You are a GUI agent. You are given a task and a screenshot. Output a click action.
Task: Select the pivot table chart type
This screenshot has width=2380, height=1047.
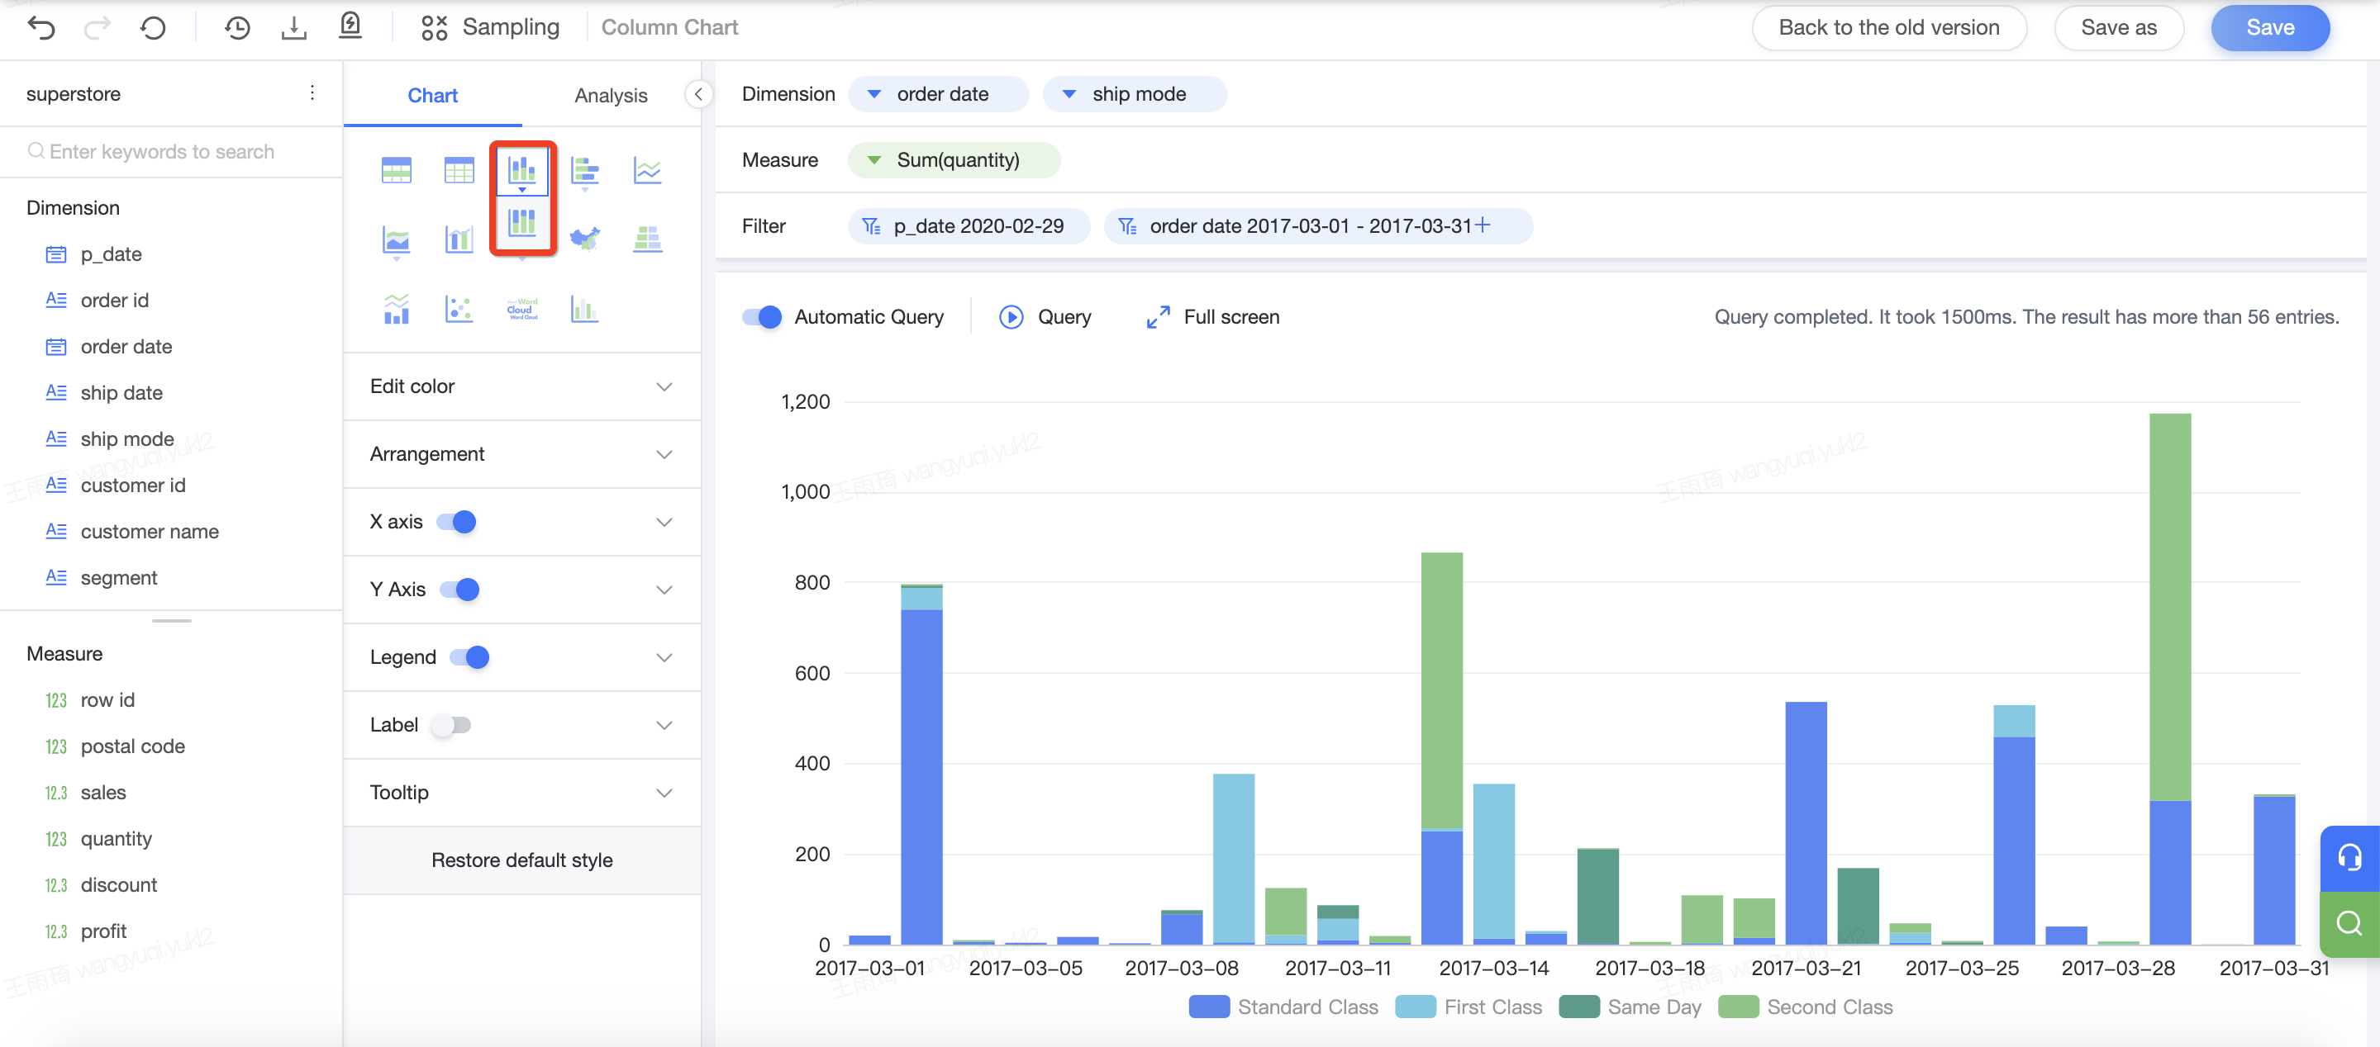click(x=397, y=171)
